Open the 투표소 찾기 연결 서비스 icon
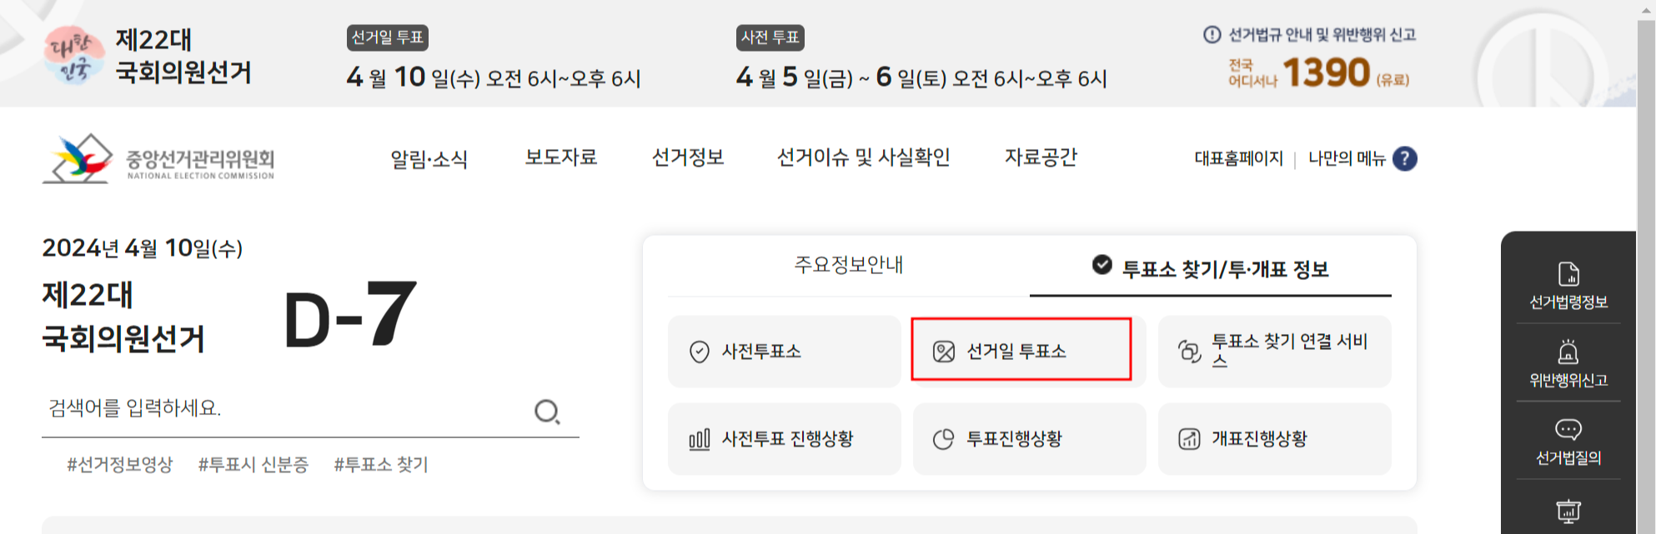 coord(1191,352)
